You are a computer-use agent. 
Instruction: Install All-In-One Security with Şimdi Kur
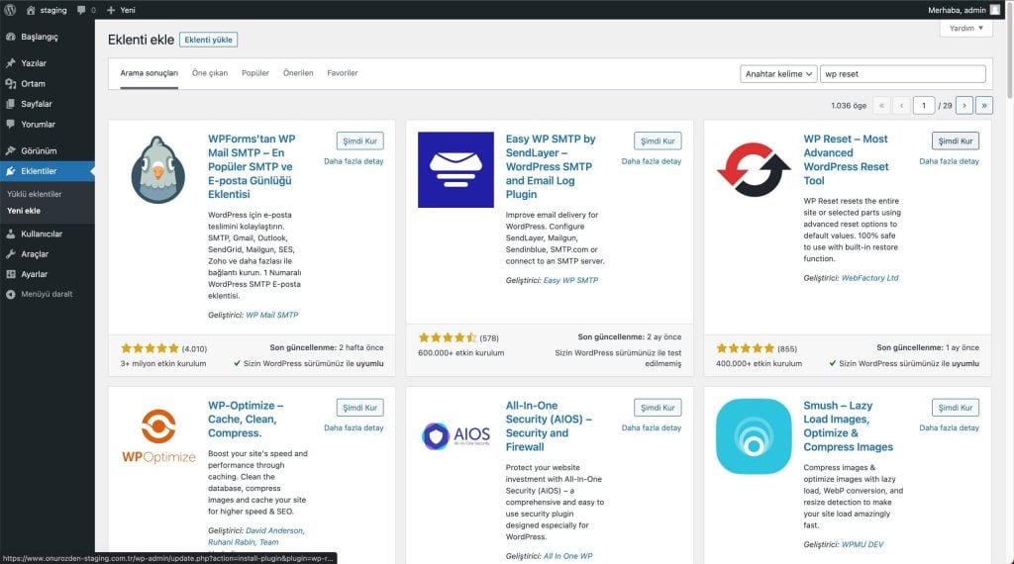[658, 408]
